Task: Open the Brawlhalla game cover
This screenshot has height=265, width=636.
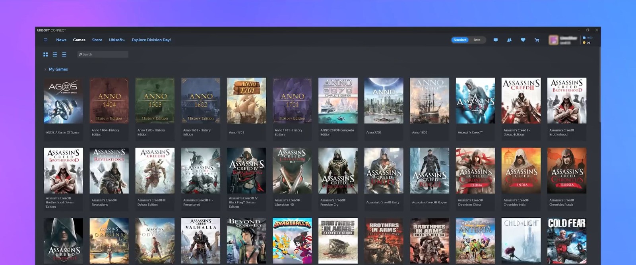Action: tap(292, 241)
